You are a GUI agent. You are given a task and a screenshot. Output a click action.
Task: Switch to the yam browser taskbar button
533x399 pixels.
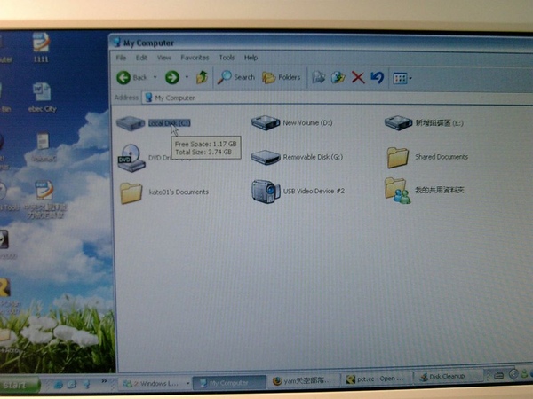[306, 381]
